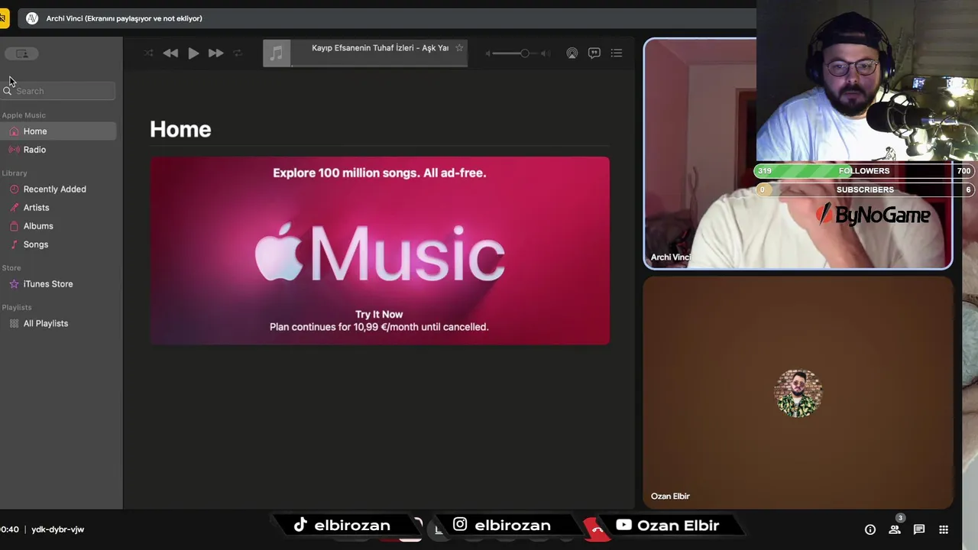Click the Albums stack icon

point(14,226)
